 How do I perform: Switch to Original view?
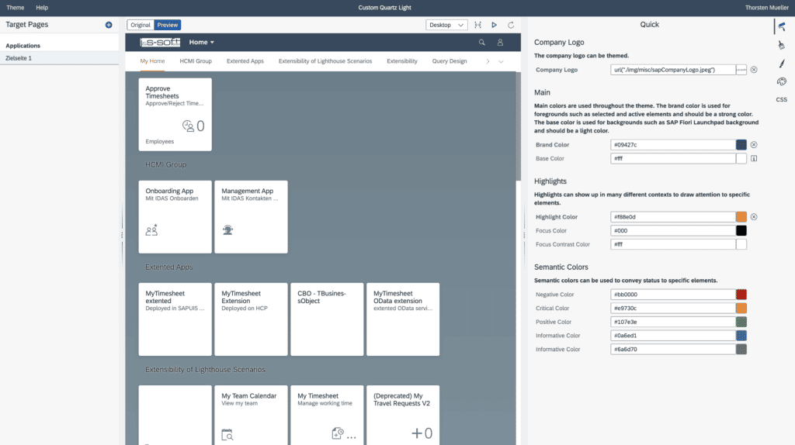141,25
